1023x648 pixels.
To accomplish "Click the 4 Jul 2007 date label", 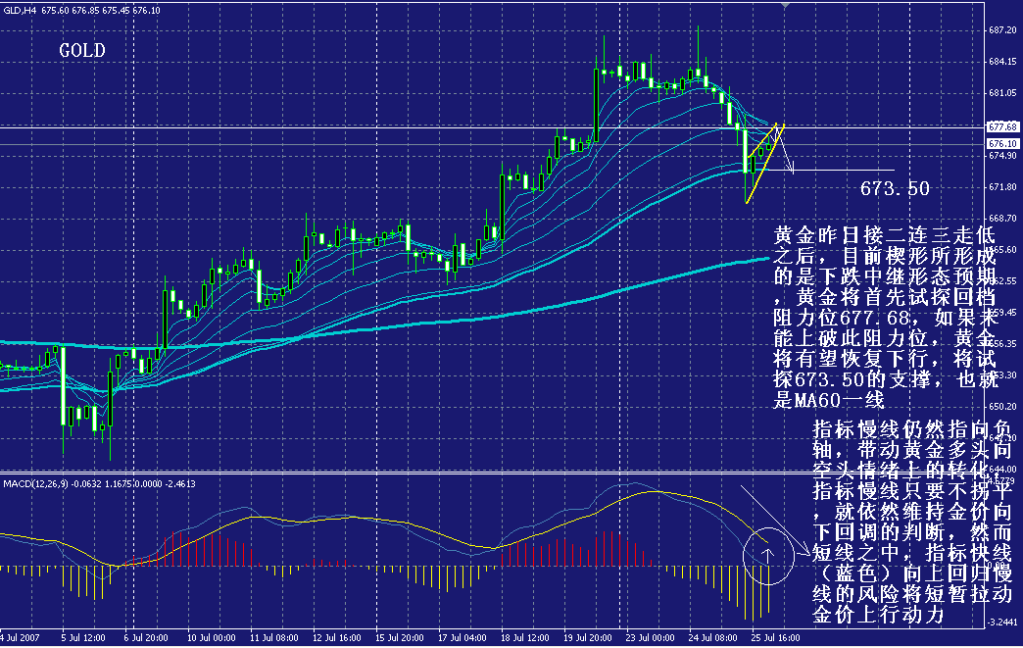I will tap(20, 637).
